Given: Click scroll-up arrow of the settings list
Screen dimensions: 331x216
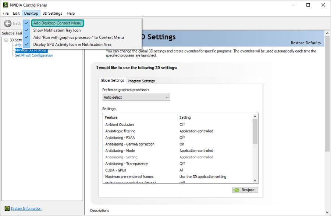Looking at the screenshot, I should pos(255,116).
